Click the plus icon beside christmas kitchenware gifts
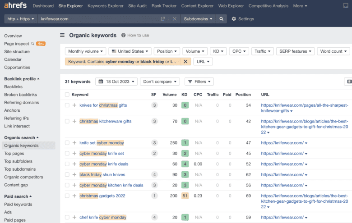The height and width of the screenshot is (223, 352). pos(74,121)
